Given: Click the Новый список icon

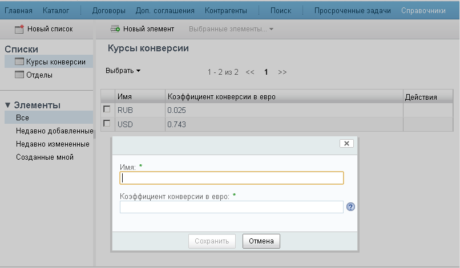Looking at the screenshot, I should 19,29.
